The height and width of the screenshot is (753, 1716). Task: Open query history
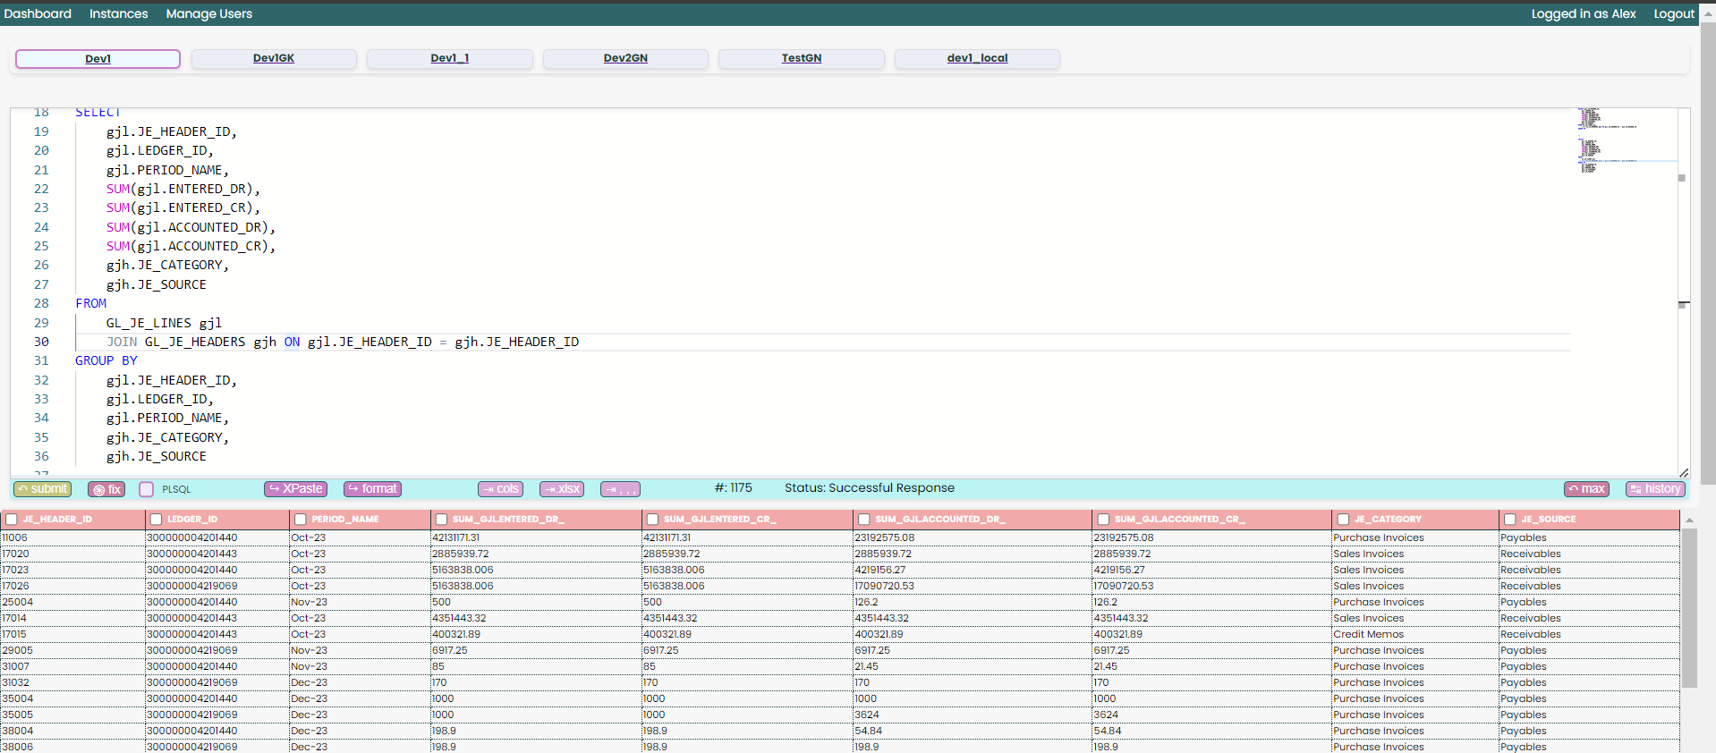(1655, 489)
